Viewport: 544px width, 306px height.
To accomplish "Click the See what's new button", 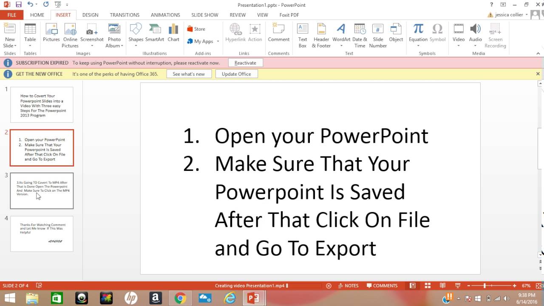I will click(189, 74).
